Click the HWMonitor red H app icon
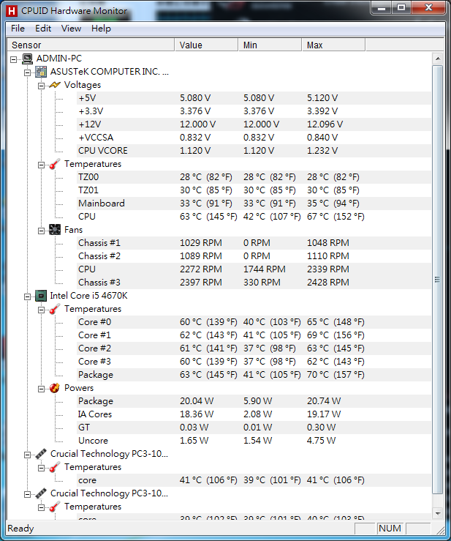451x541 pixels. [x=12, y=11]
